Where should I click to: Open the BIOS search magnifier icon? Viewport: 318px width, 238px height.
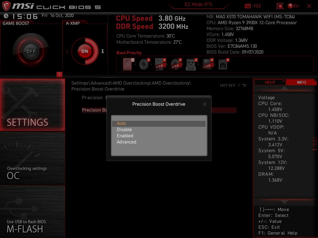pyautogui.click(x=280, y=6)
